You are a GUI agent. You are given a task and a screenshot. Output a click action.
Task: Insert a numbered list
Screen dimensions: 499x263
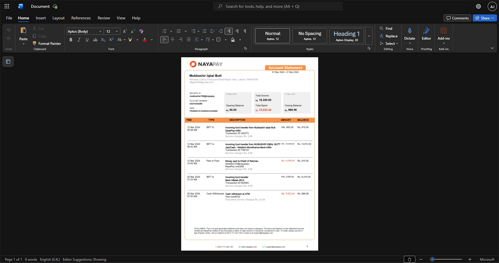coord(179,31)
